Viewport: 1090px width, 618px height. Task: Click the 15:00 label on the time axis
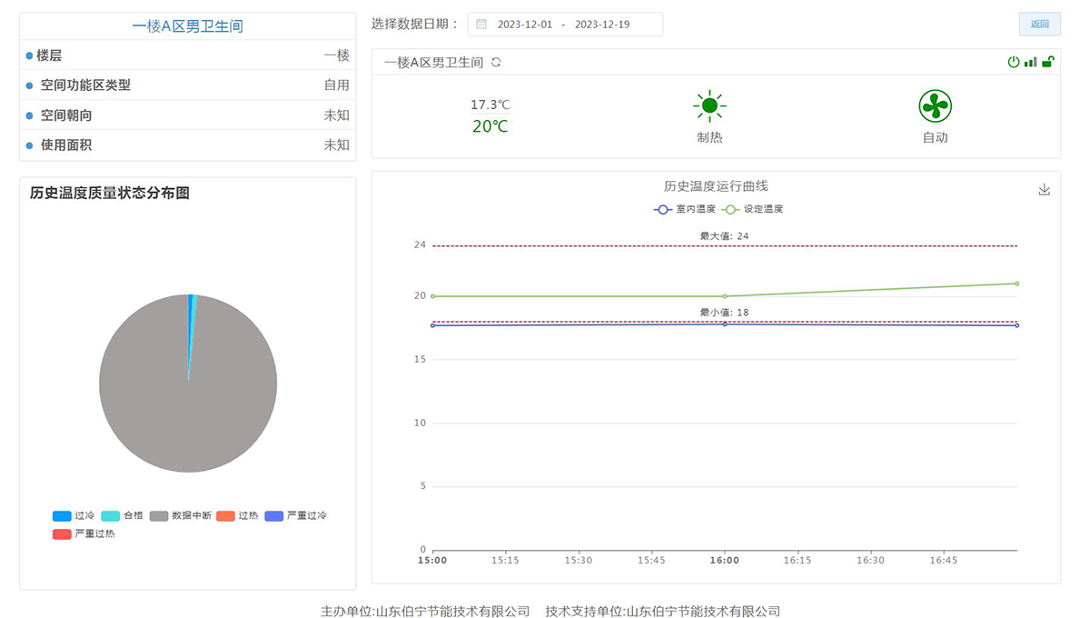pos(432,560)
